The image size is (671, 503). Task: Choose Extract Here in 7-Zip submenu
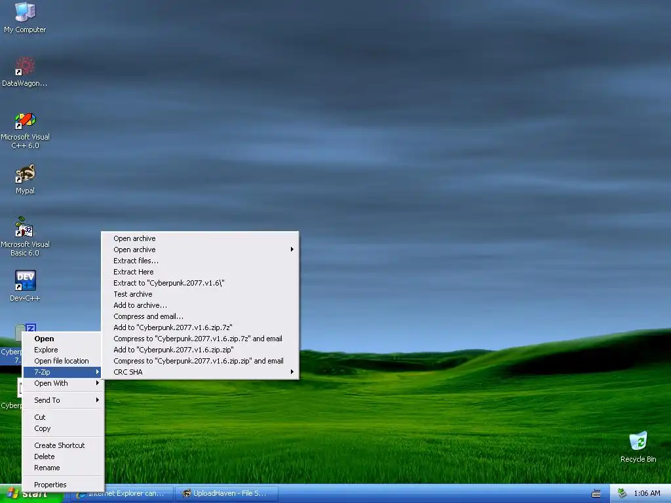pyautogui.click(x=200, y=272)
